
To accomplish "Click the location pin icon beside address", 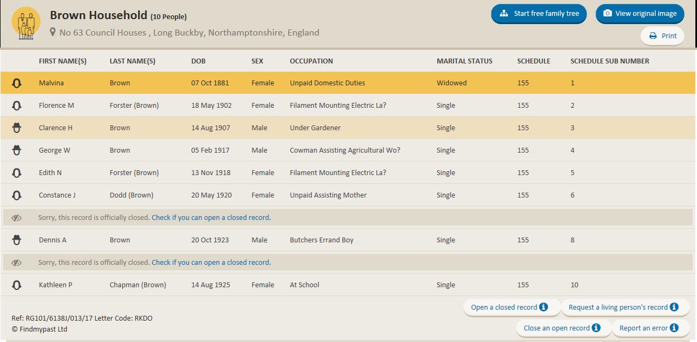I will 53,32.
